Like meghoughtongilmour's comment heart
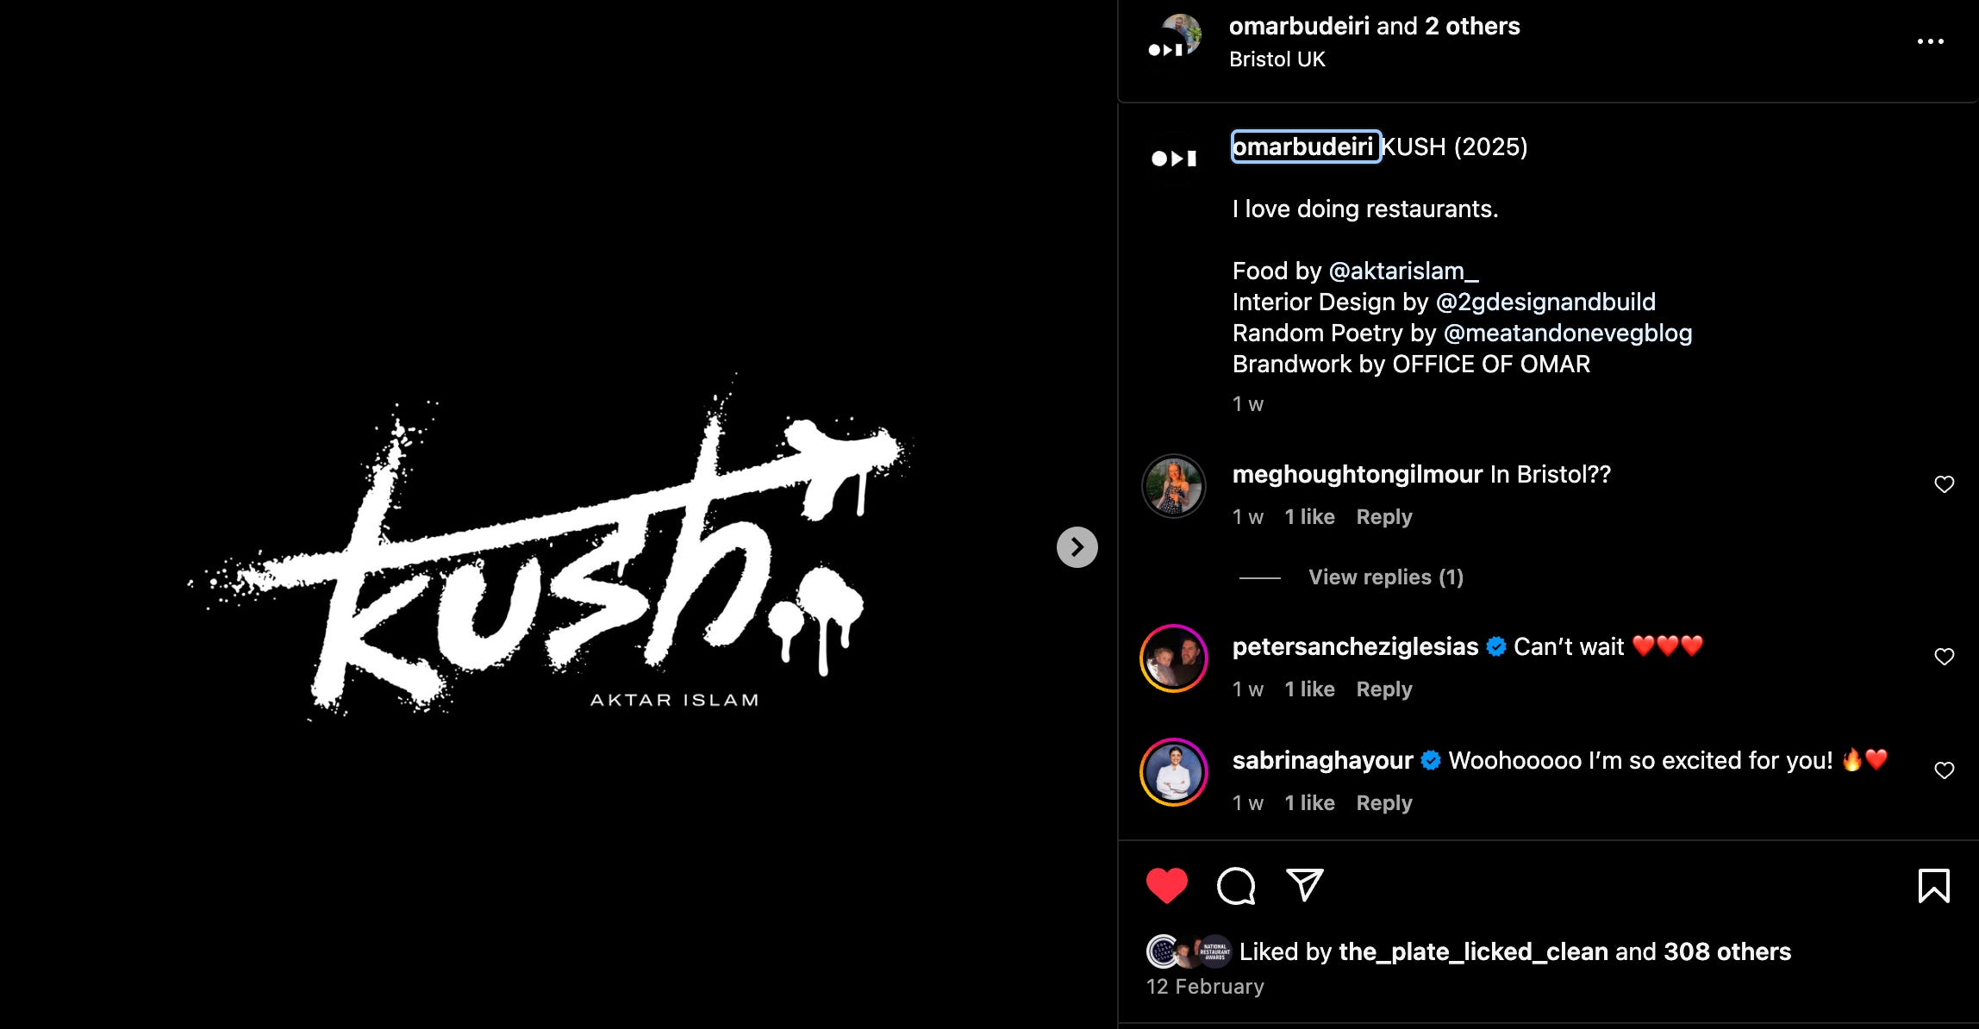This screenshot has height=1029, width=1979. tap(1945, 484)
